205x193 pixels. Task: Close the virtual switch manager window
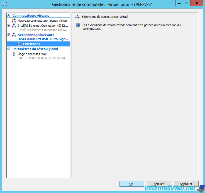(x=197, y=3)
